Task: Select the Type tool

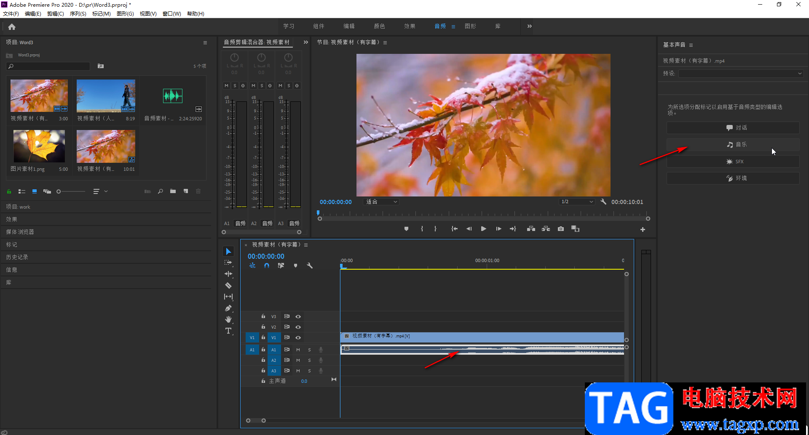Action: point(228,331)
